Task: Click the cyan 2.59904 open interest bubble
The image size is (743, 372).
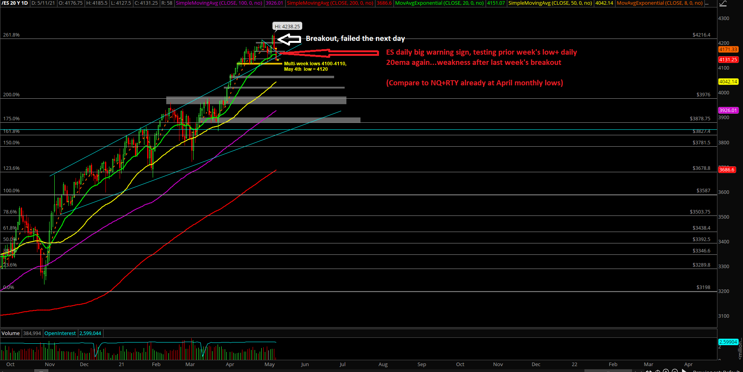Action: (728, 342)
